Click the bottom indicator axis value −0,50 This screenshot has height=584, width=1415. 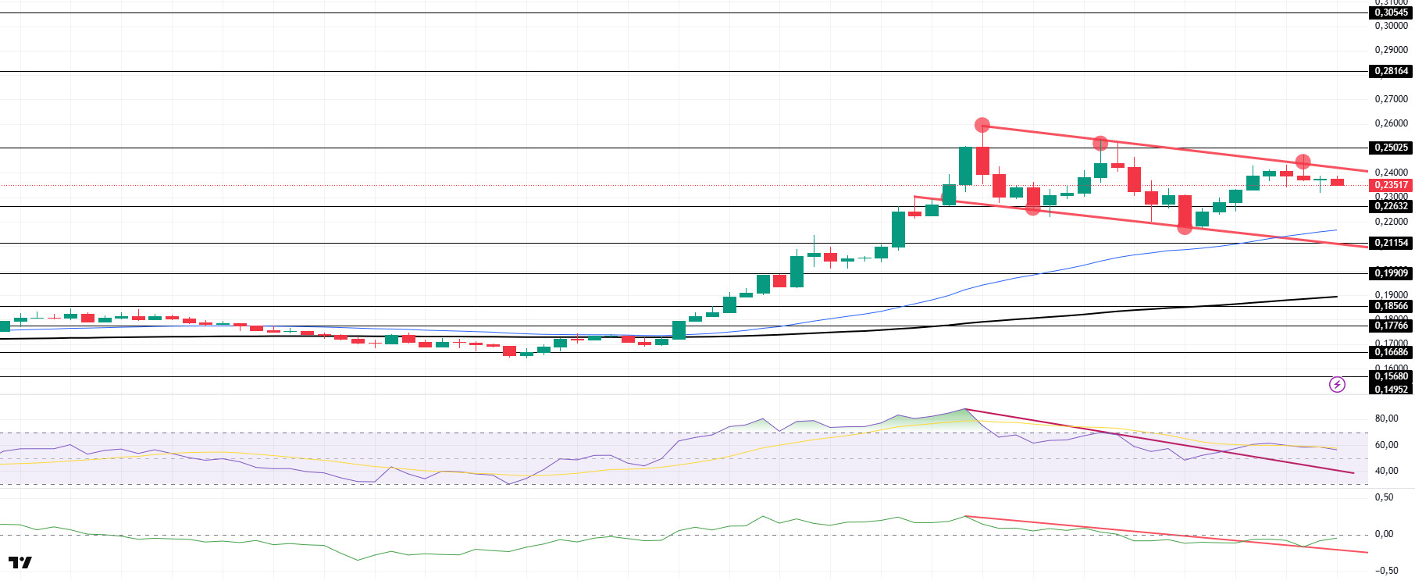click(1385, 571)
